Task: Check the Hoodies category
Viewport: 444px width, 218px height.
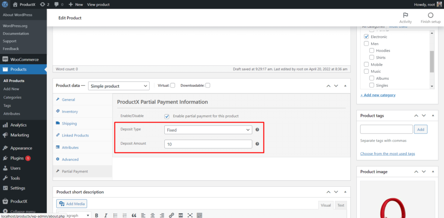Action: (x=372, y=50)
